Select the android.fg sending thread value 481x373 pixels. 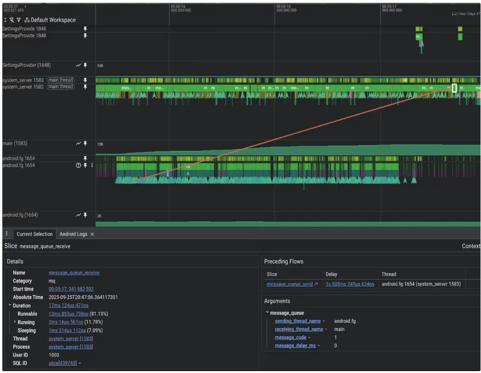[x=345, y=321]
